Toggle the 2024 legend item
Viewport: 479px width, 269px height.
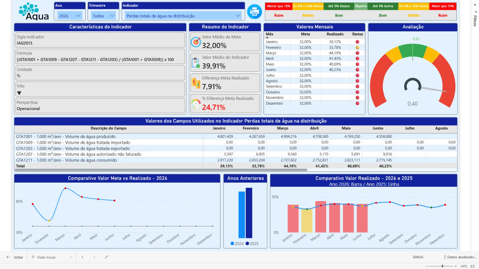pyautogui.click(x=237, y=244)
